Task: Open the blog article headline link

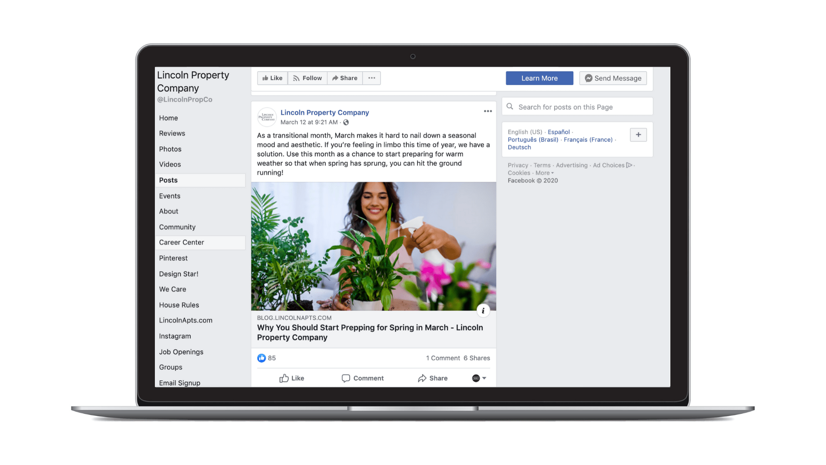Action: (x=370, y=332)
